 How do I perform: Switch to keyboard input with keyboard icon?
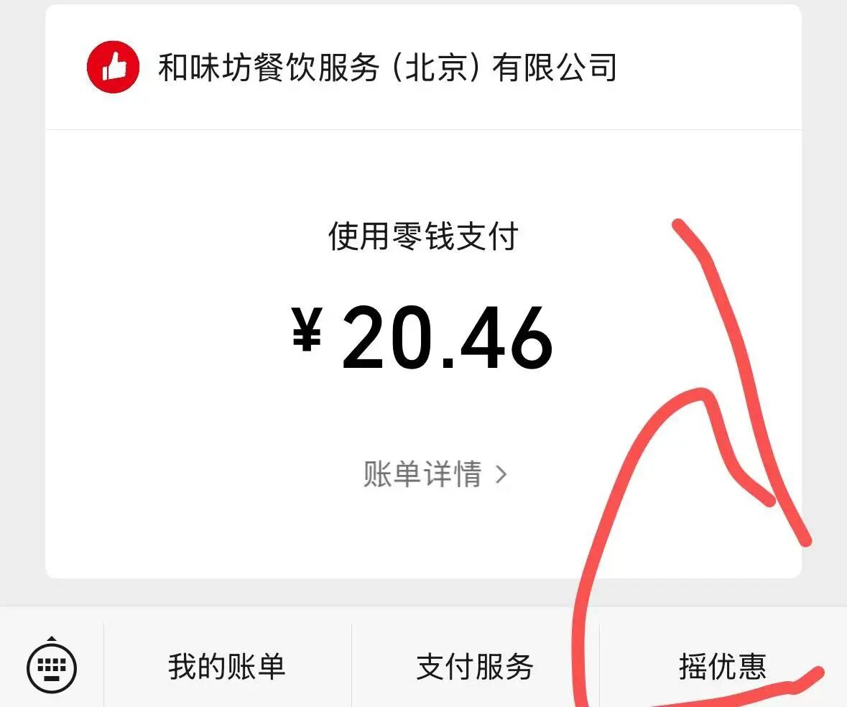pos(52,667)
